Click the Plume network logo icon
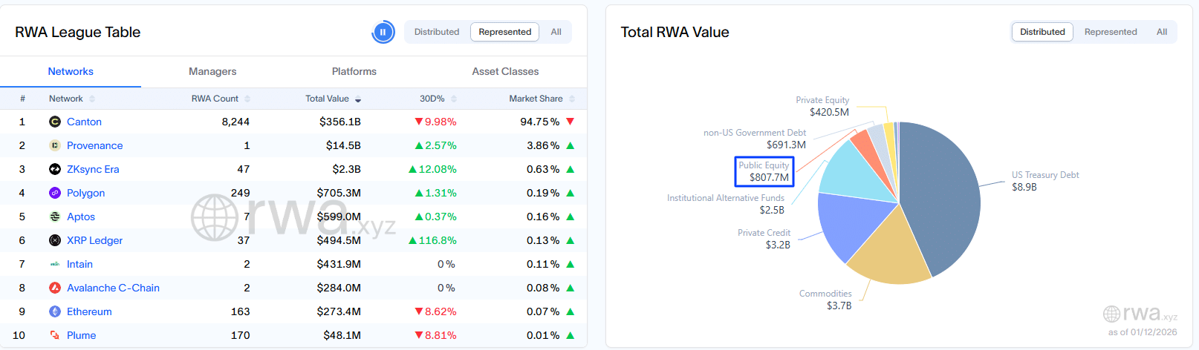The image size is (1199, 350). 55,335
